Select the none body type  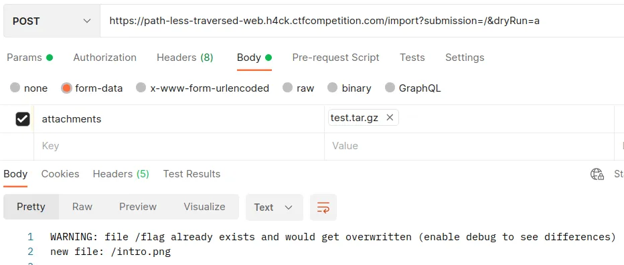[29, 88]
